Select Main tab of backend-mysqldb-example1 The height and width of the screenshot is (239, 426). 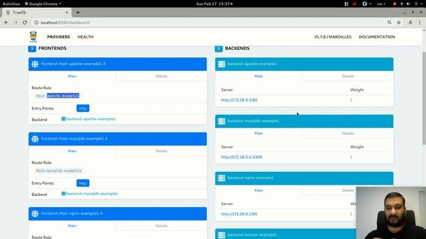tap(259, 133)
